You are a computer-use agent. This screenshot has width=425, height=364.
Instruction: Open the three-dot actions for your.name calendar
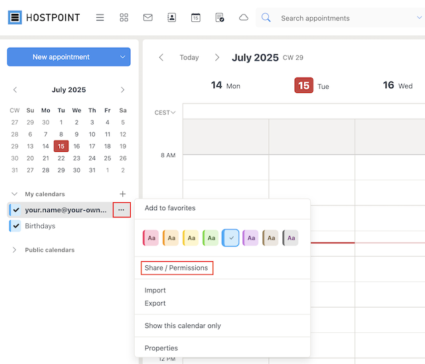122,210
